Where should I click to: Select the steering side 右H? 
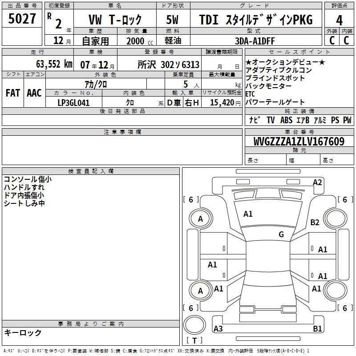coord(192,103)
